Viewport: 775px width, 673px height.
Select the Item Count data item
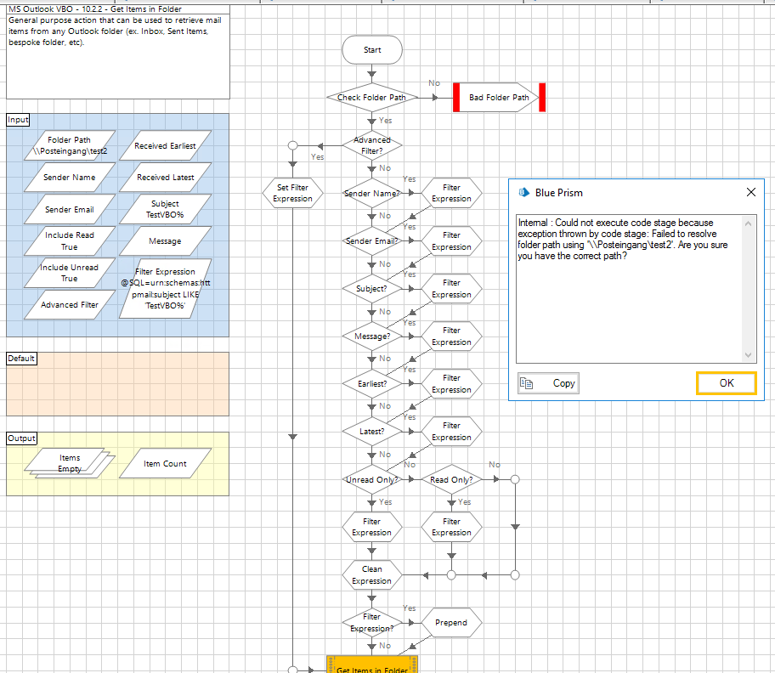(x=165, y=463)
